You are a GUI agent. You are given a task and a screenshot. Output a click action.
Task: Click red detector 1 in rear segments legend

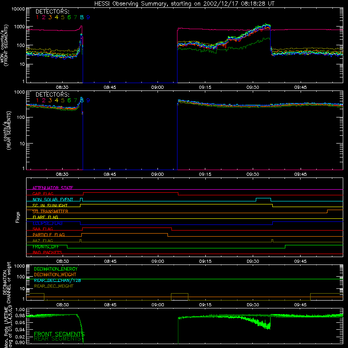point(37,100)
